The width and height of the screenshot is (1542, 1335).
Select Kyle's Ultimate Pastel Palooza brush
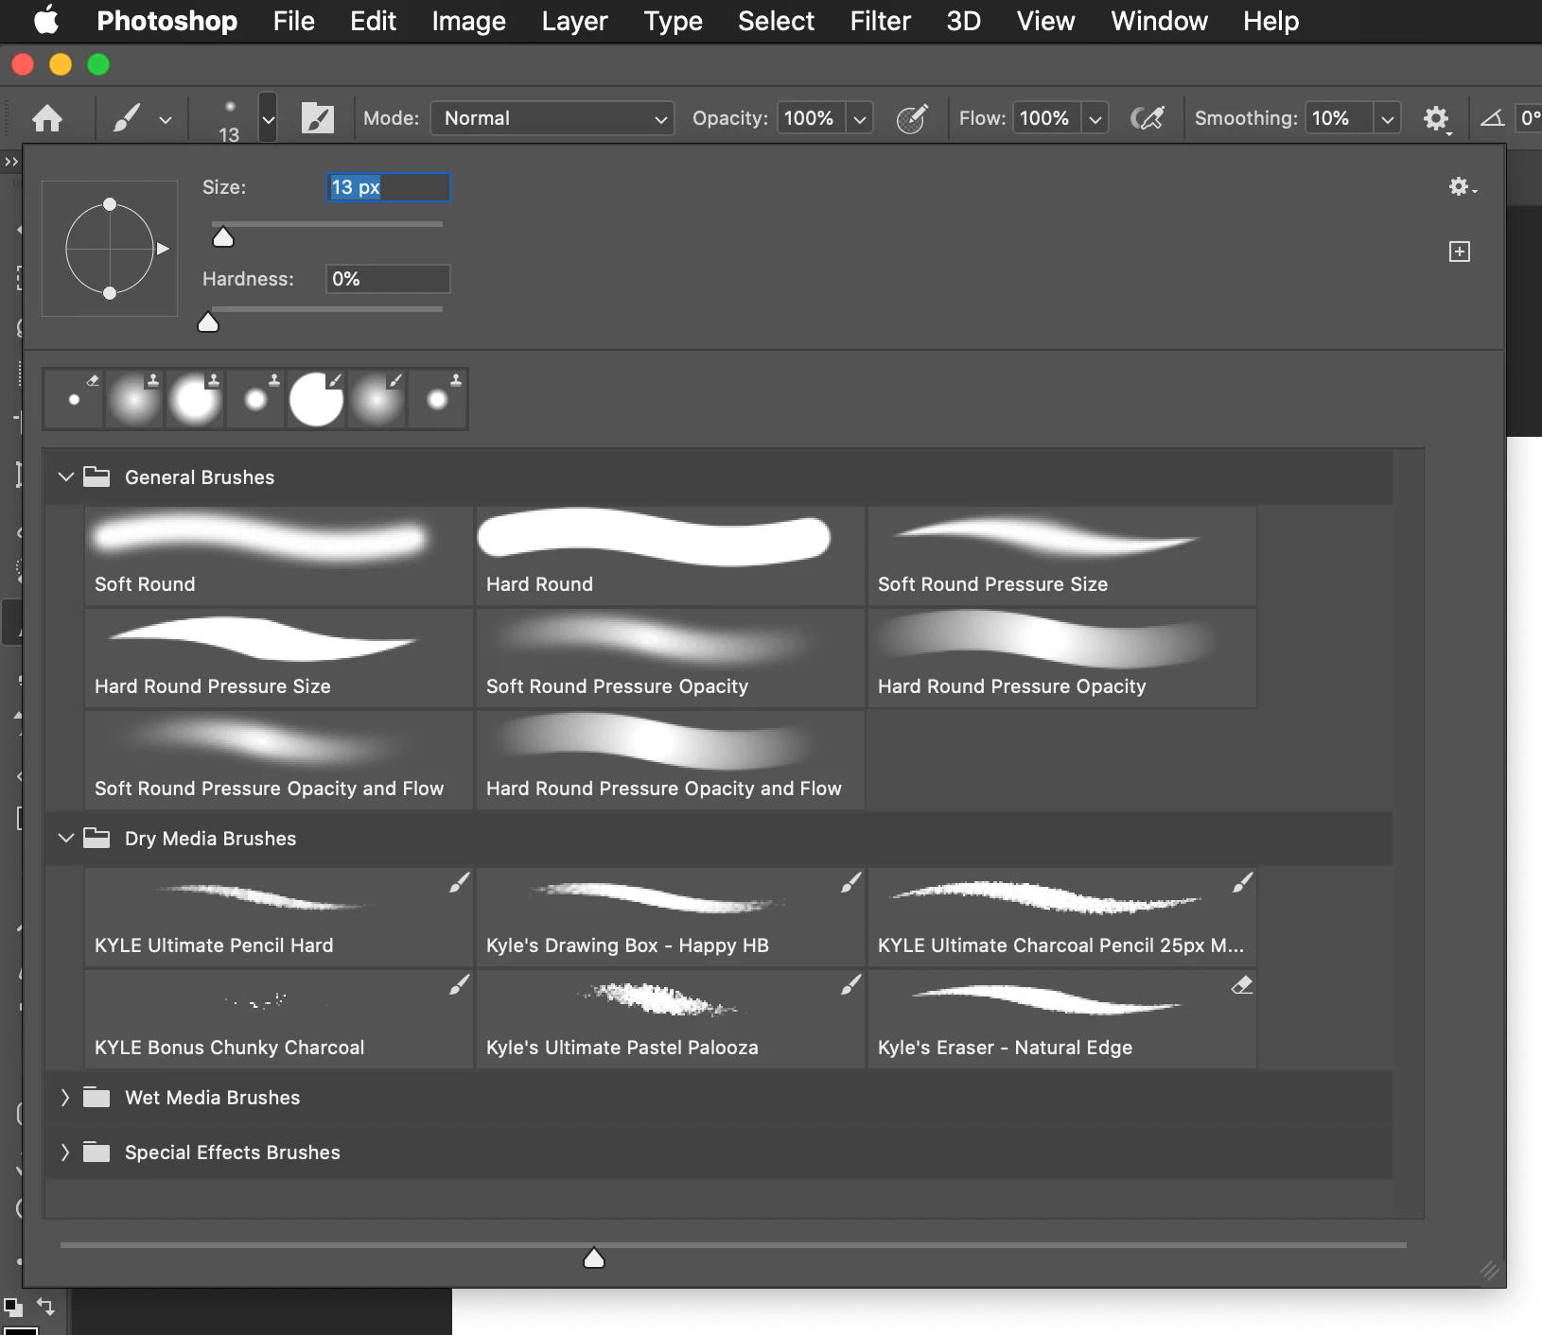point(670,1019)
